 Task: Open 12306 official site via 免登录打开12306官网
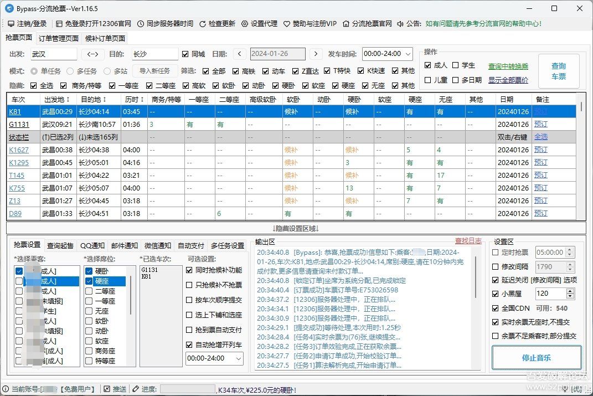click(60, 24)
